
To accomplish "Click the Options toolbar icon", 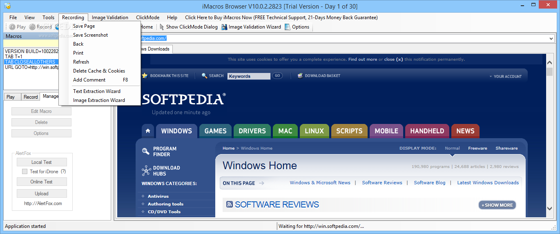I will 288,27.
